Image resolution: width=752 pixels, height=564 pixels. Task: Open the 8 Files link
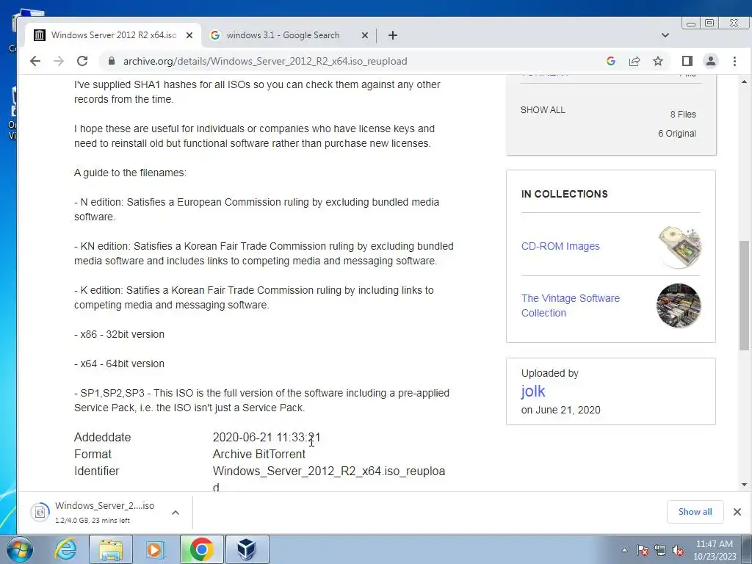(x=683, y=114)
